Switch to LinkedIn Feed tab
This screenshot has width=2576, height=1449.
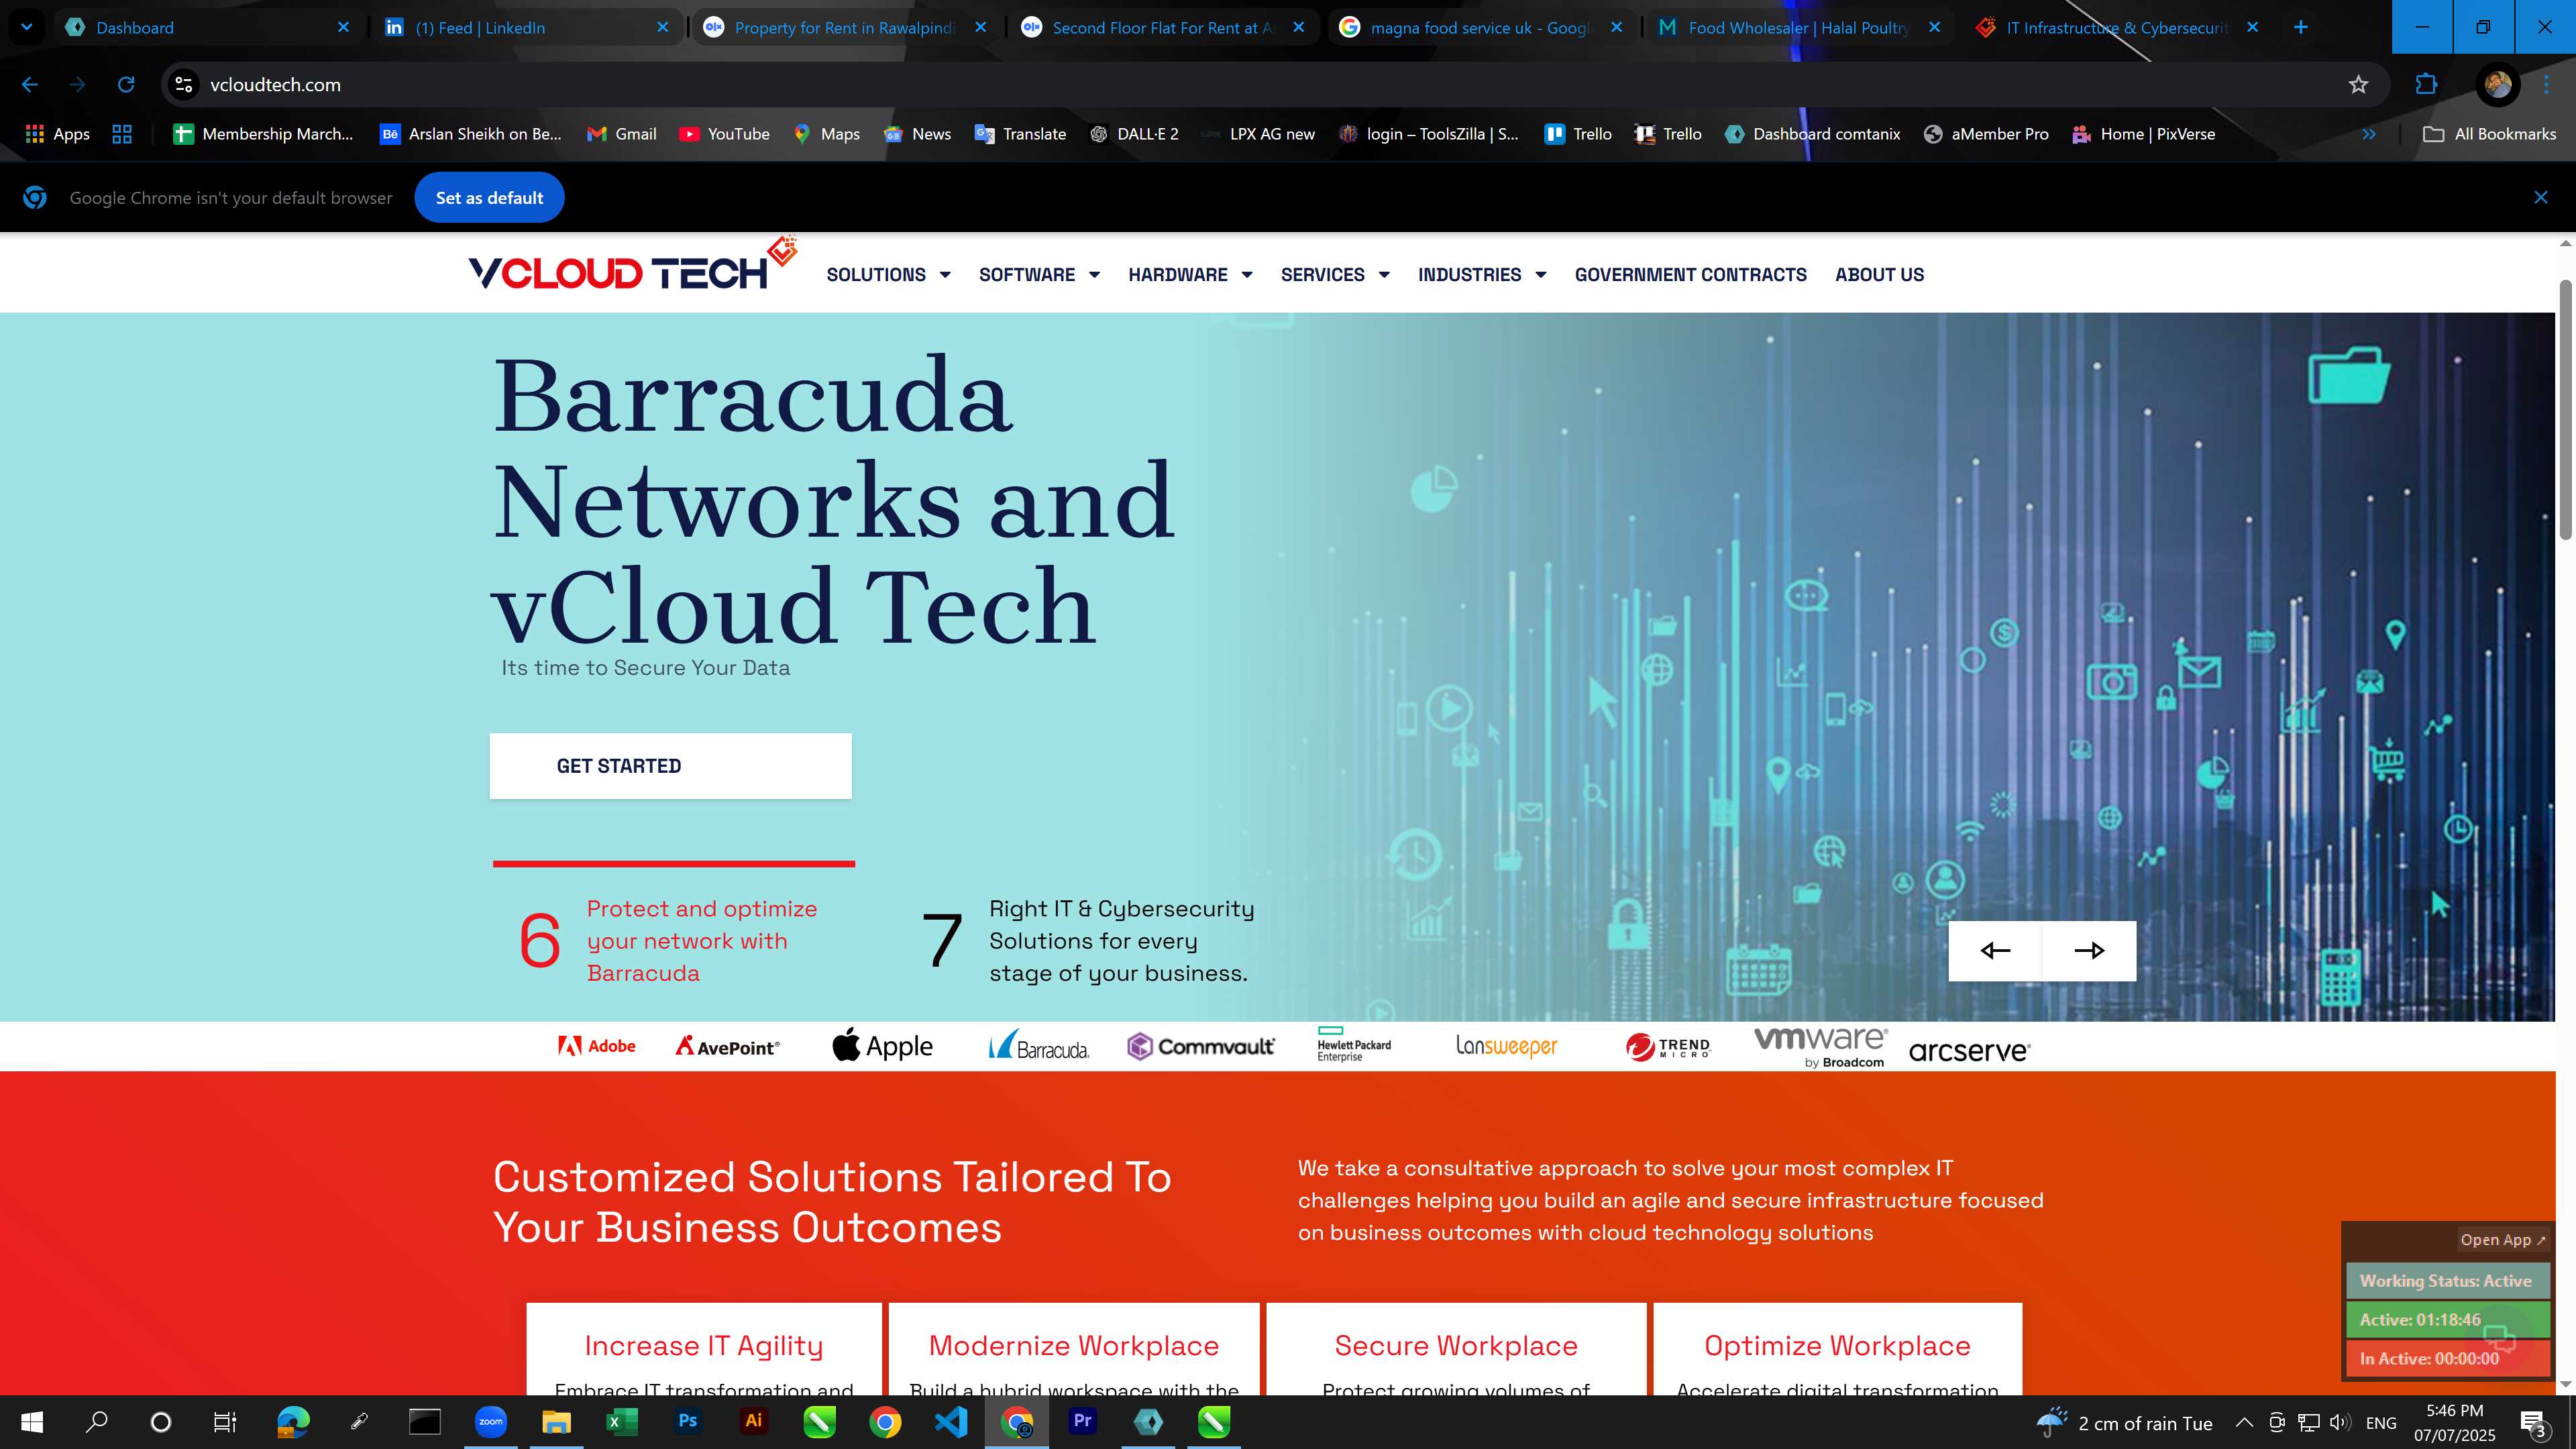pyautogui.click(x=527, y=27)
